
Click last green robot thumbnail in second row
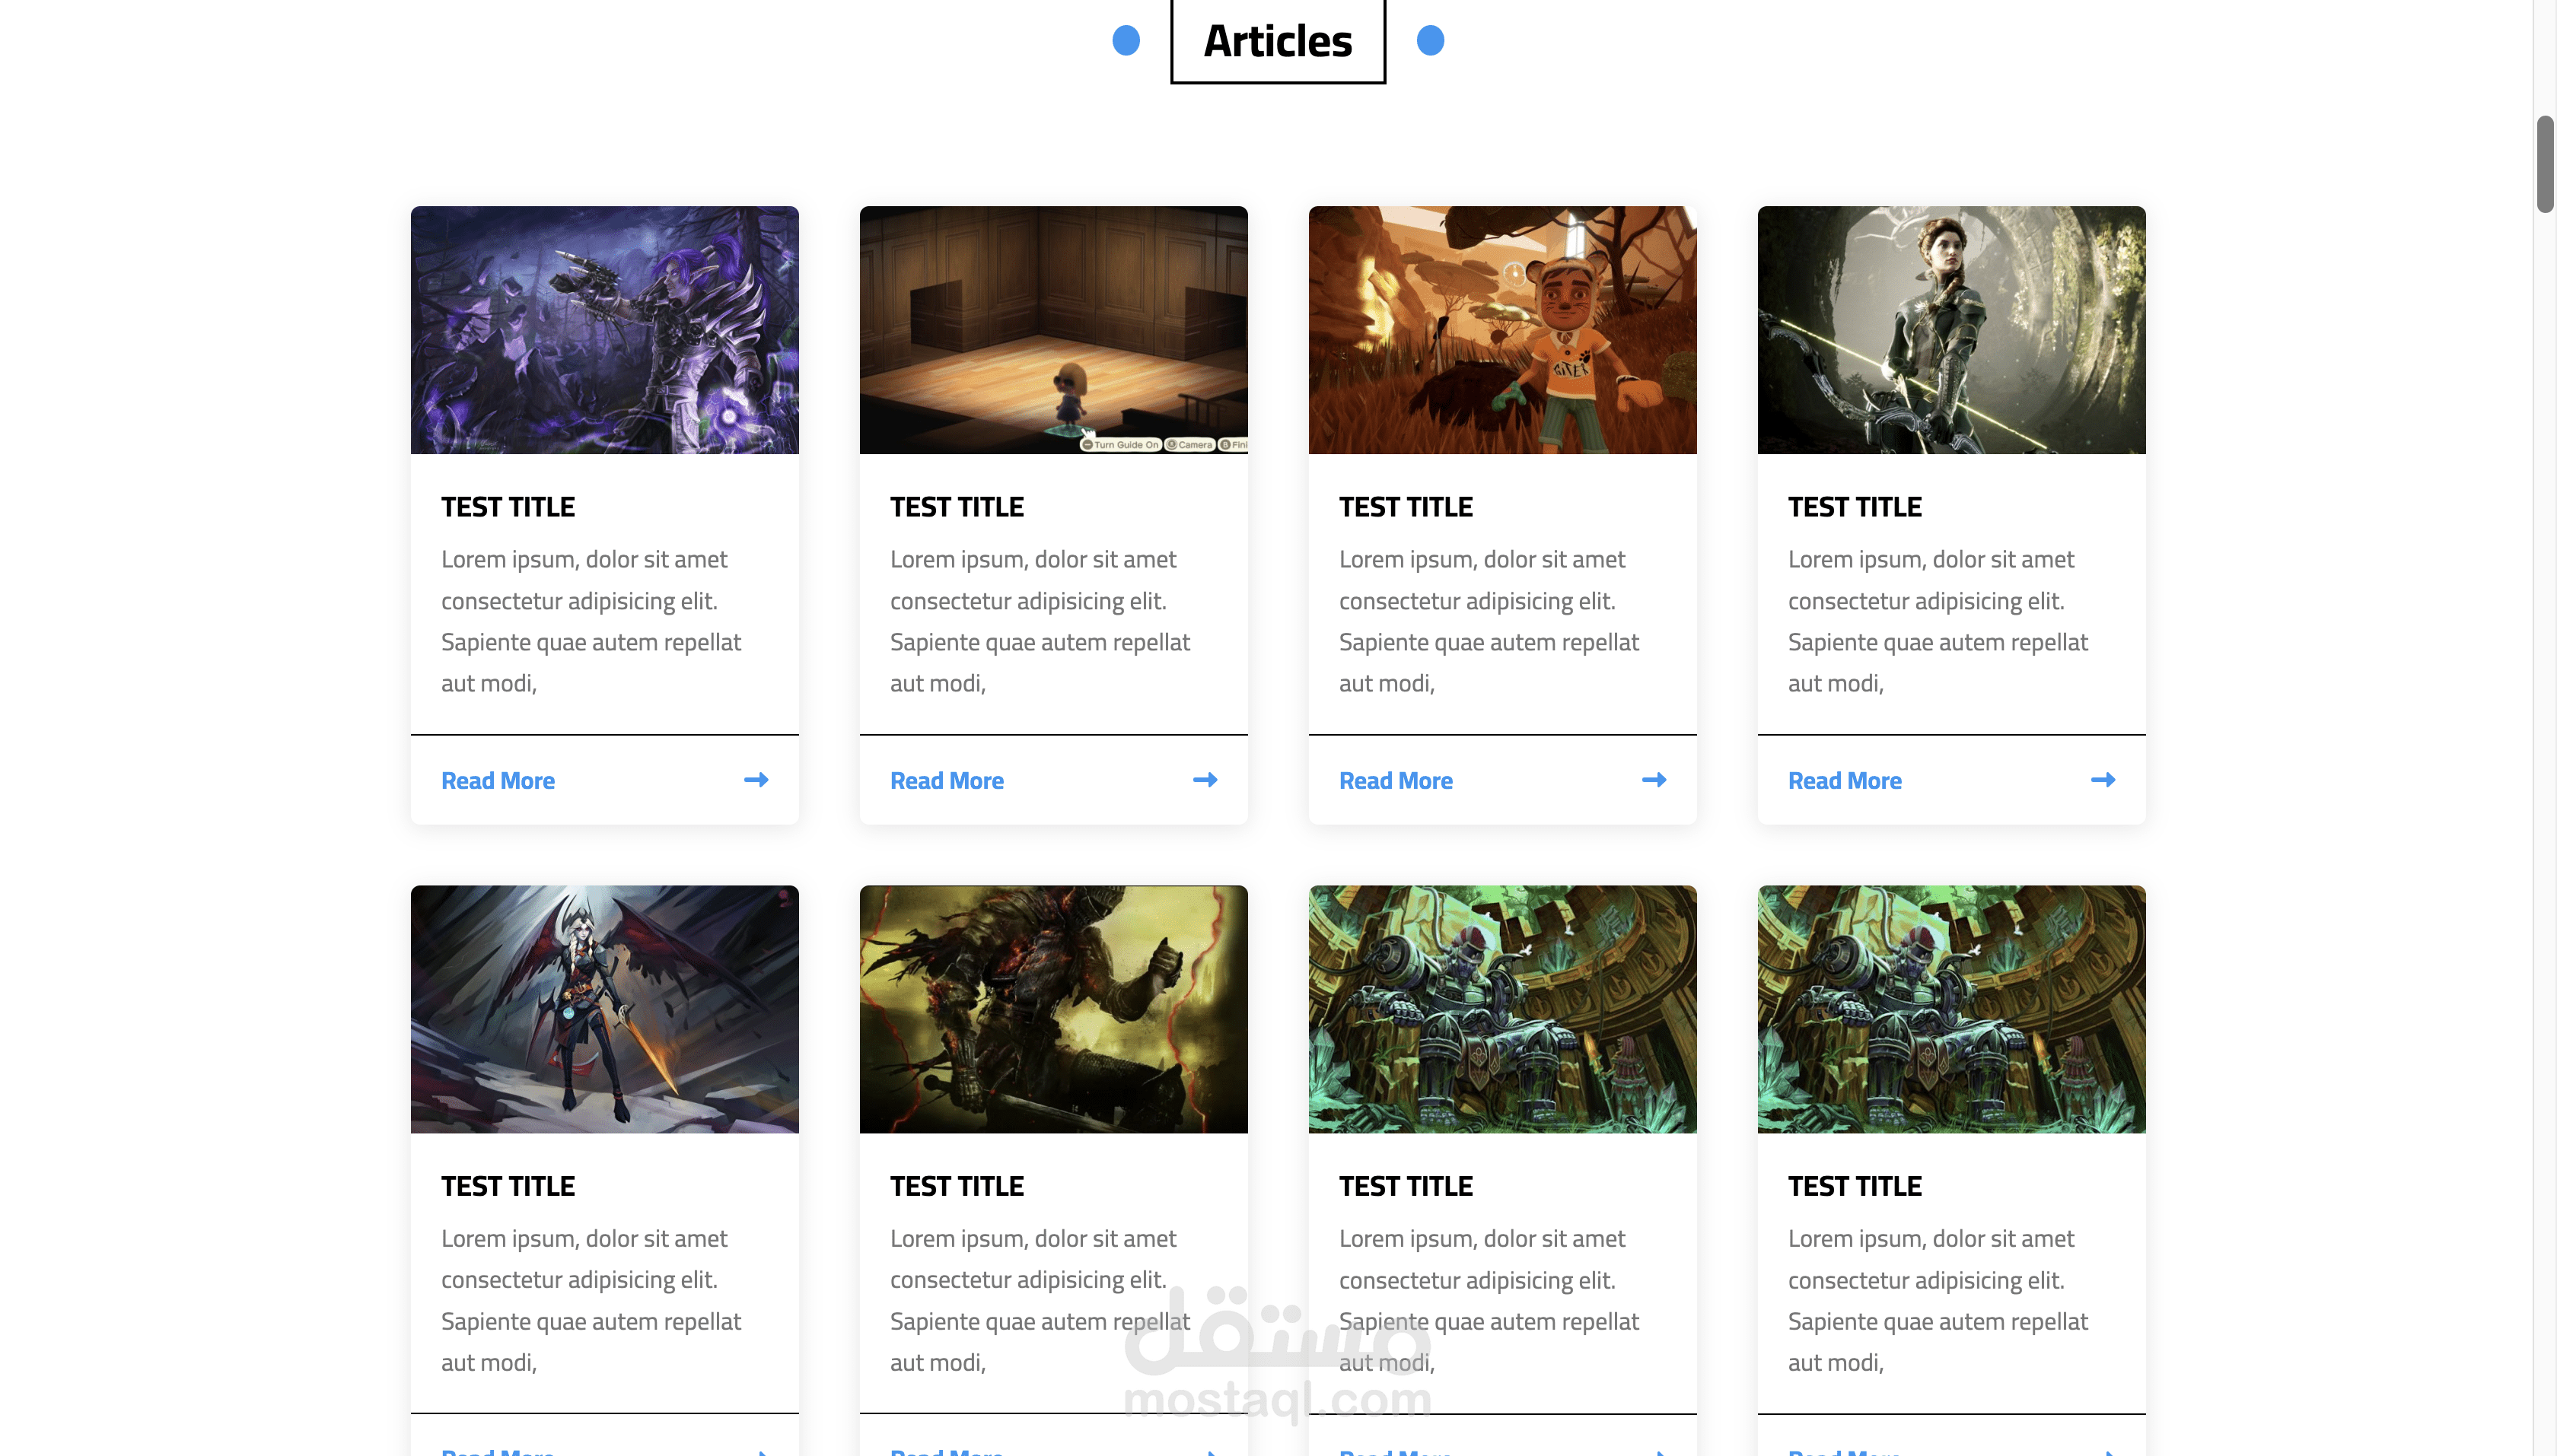(1950, 1009)
